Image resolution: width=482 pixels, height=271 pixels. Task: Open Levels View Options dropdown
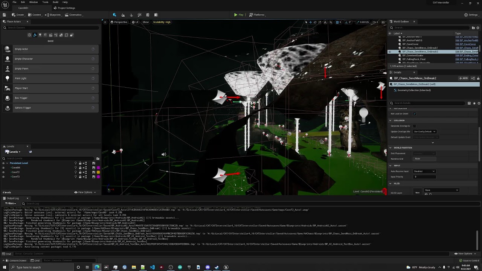coord(85,192)
